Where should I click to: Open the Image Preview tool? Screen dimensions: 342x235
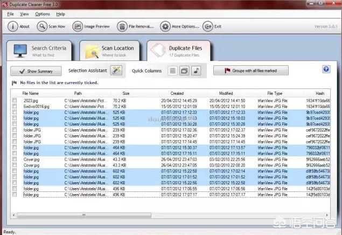tap(91, 26)
